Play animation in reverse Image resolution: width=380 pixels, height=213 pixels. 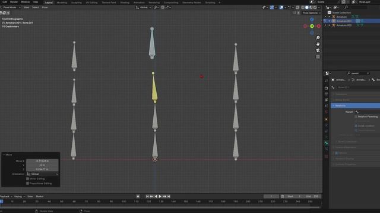156,196
